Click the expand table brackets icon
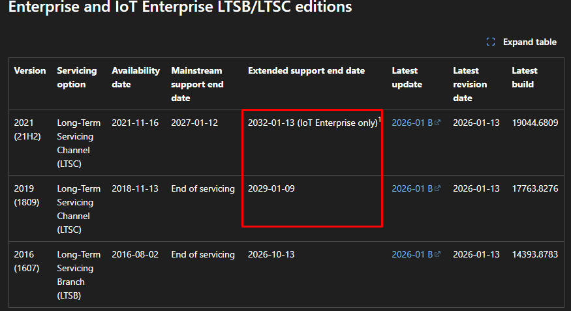 491,42
